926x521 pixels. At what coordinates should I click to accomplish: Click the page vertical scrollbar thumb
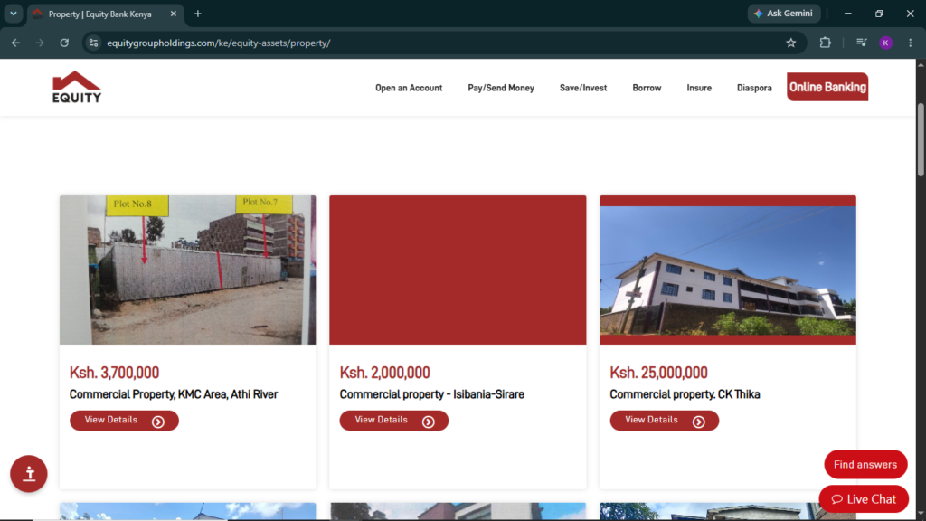921,139
